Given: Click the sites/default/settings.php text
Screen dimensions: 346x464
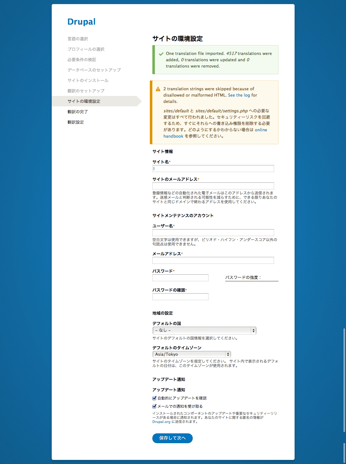Looking at the screenshot, I should click(x=222, y=111).
